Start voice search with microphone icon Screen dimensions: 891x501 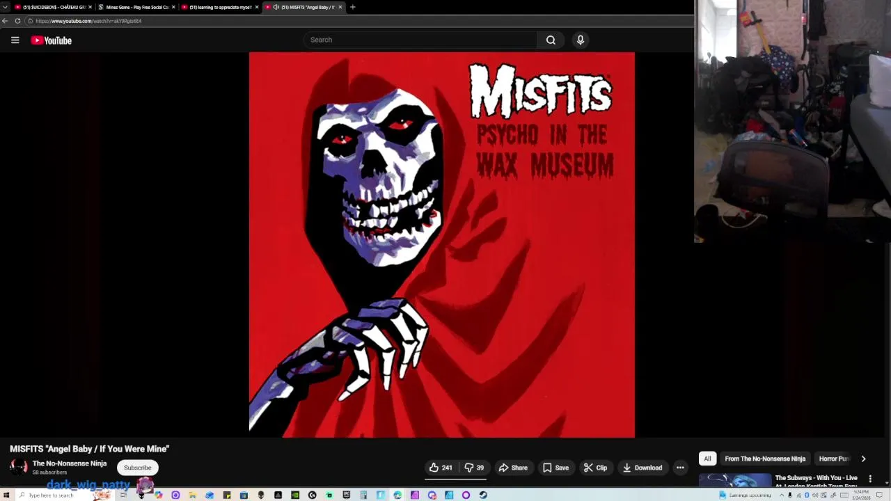pos(581,40)
